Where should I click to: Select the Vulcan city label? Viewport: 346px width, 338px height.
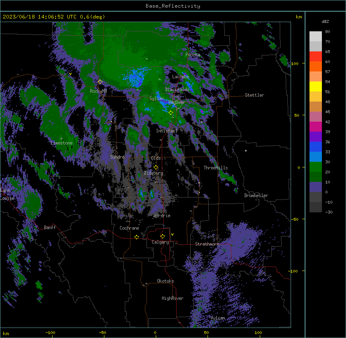218,318
